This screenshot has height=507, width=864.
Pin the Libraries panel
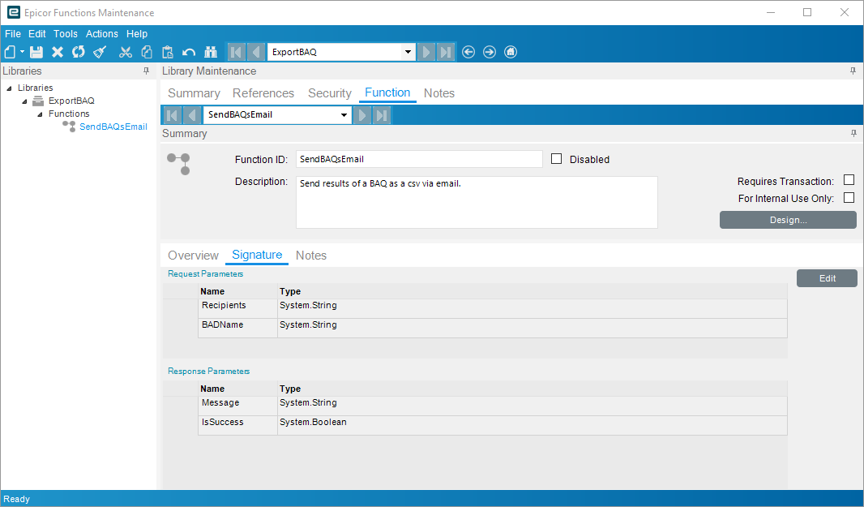coord(146,71)
